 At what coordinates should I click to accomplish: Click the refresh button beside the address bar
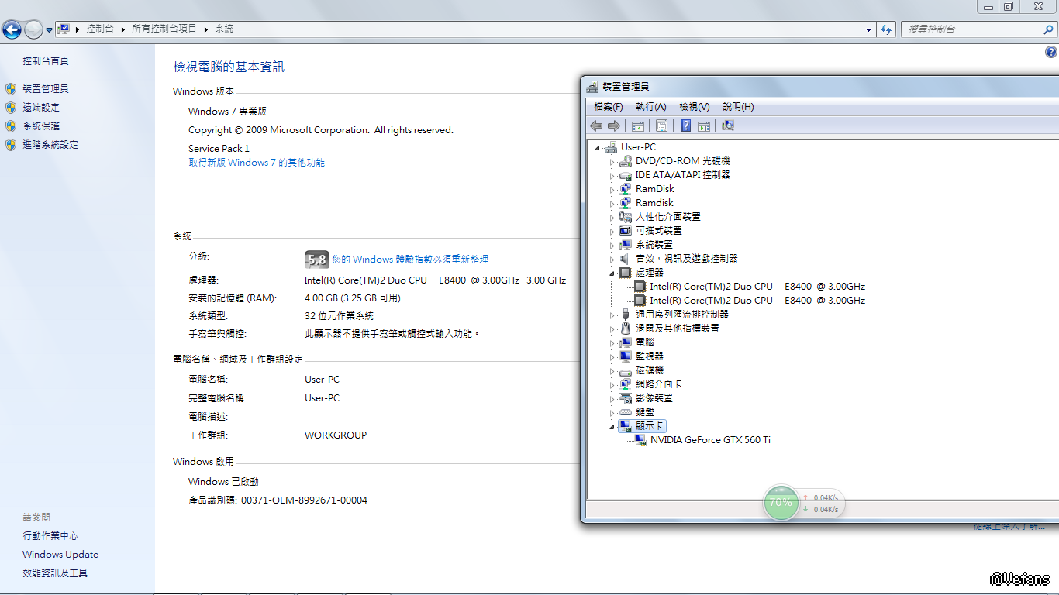pyautogui.click(x=886, y=29)
